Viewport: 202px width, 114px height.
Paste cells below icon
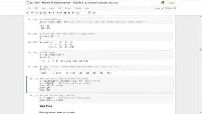point(45,13)
